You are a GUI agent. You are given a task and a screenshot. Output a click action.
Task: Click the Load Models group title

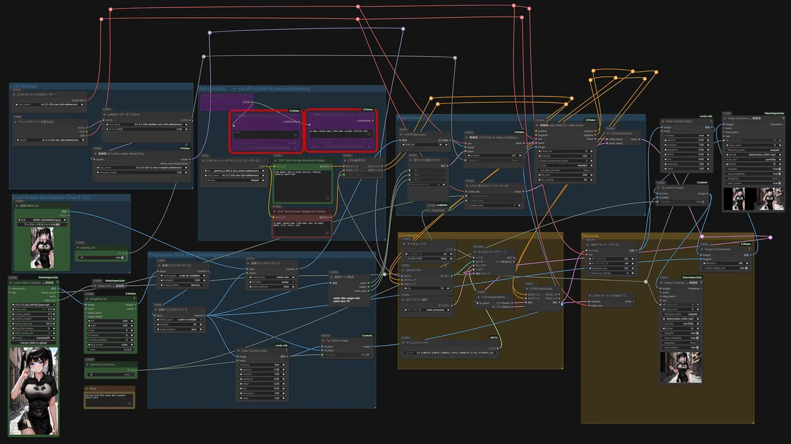25,87
